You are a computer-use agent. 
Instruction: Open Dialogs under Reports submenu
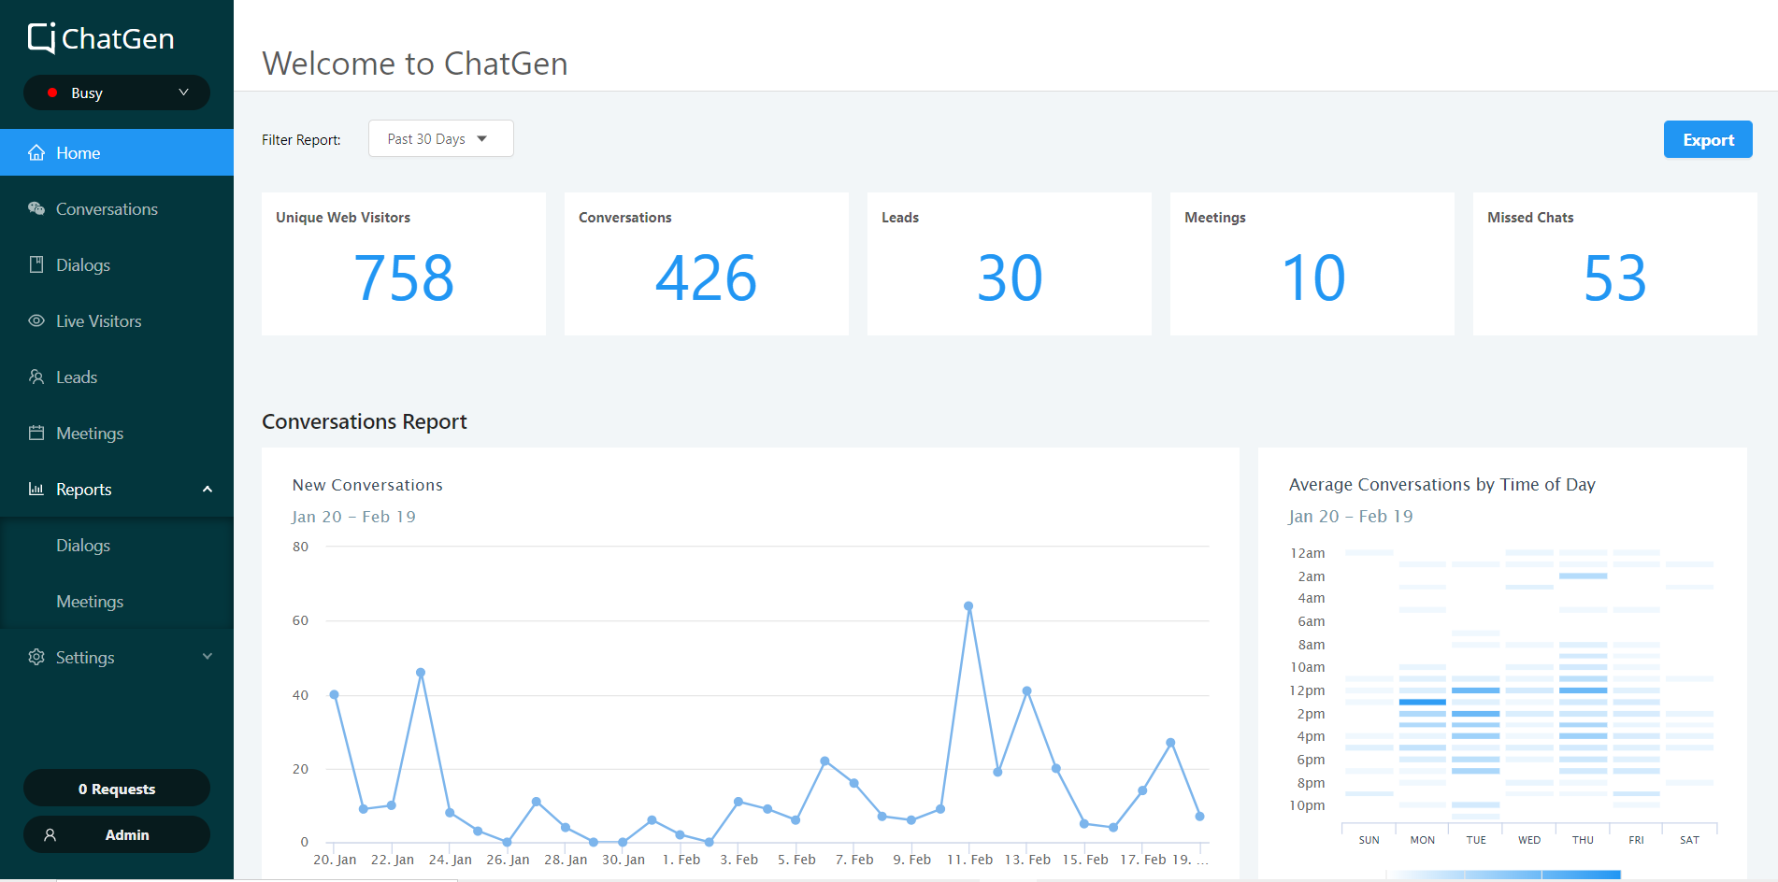[x=117, y=545]
